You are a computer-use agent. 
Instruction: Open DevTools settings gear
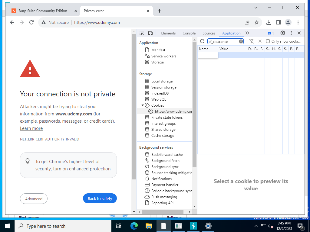click(283, 33)
